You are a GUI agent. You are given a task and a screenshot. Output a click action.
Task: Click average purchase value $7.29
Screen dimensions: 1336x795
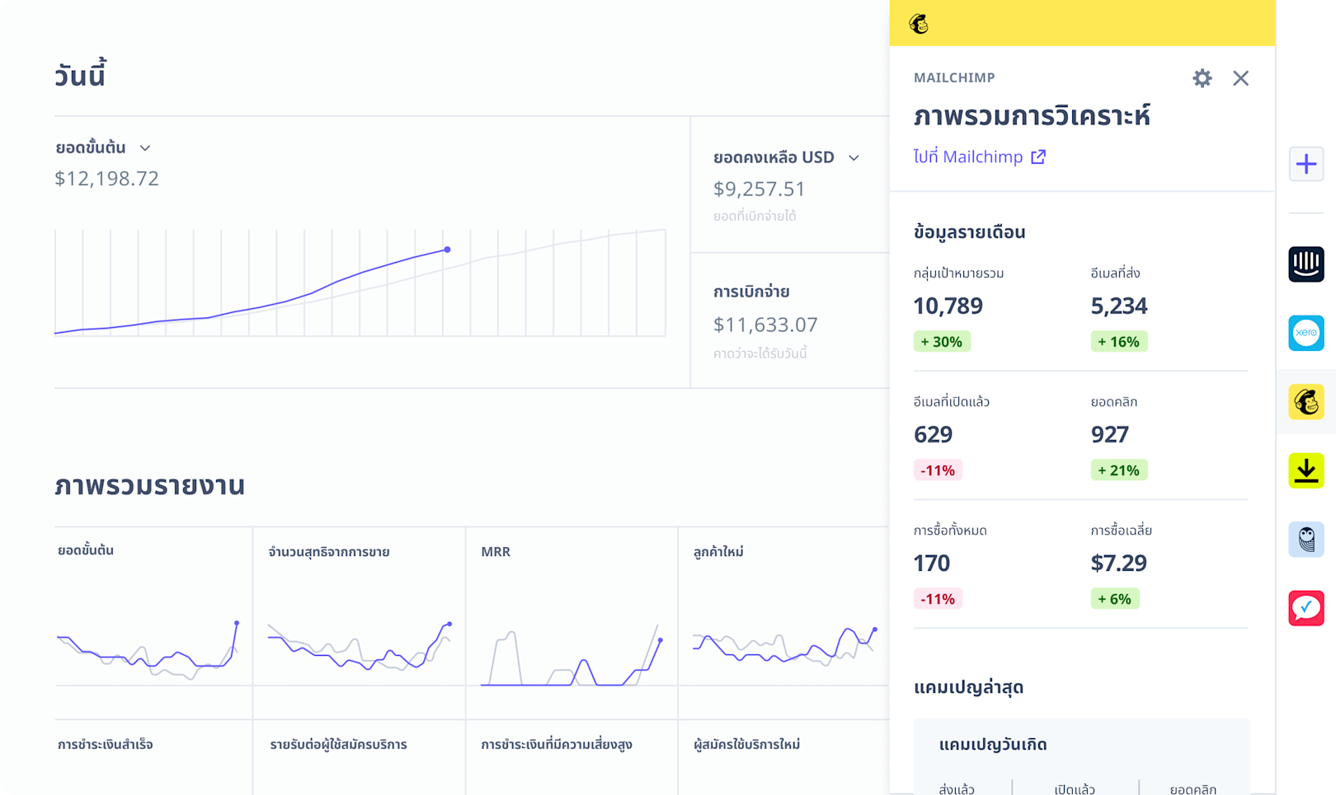(x=1119, y=564)
